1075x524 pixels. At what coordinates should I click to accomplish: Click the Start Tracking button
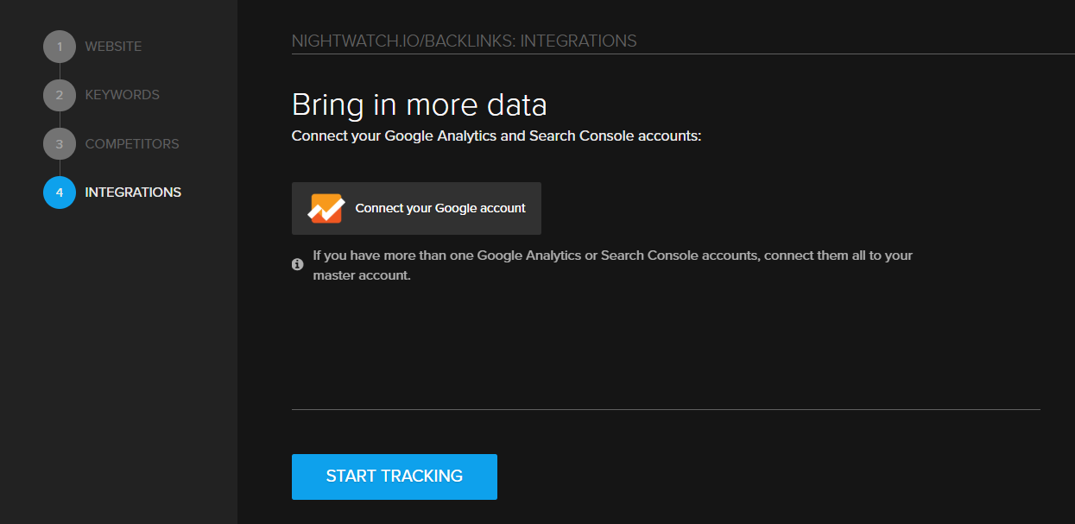pyautogui.click(x=395, y=477)
